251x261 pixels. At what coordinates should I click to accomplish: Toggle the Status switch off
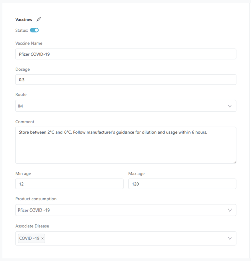point(34,30)
